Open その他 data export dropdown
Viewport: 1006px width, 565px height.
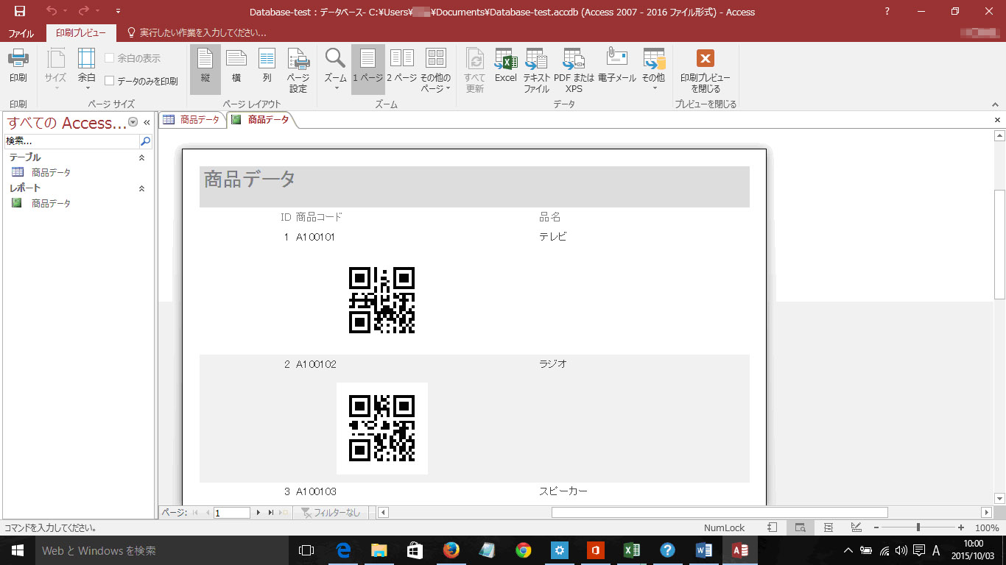tap(653, 69)
